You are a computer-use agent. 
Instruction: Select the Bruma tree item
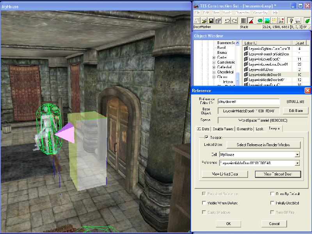click(222, 53)
